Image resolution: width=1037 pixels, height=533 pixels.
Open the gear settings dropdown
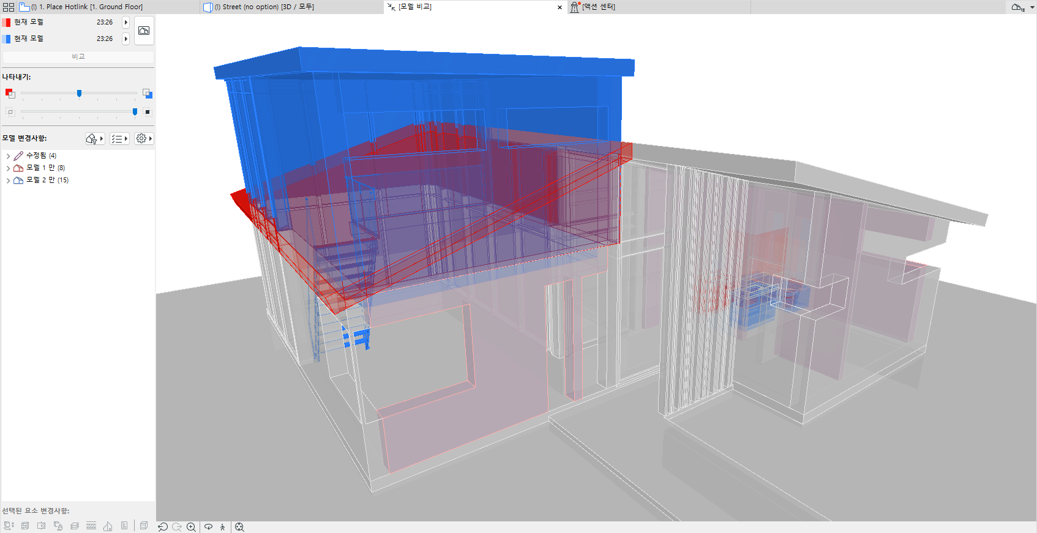click(144, 139)
